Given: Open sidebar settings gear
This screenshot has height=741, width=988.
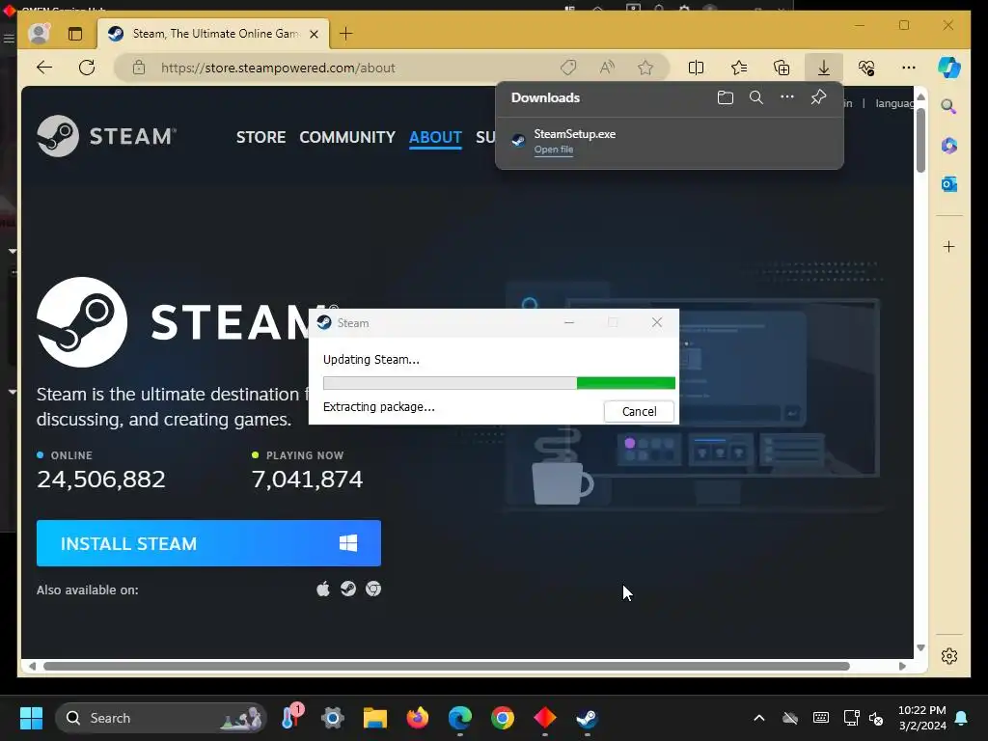Looking at the screenshot, I should [949, 656].
